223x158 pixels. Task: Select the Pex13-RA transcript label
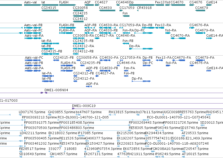click(163, 25)
